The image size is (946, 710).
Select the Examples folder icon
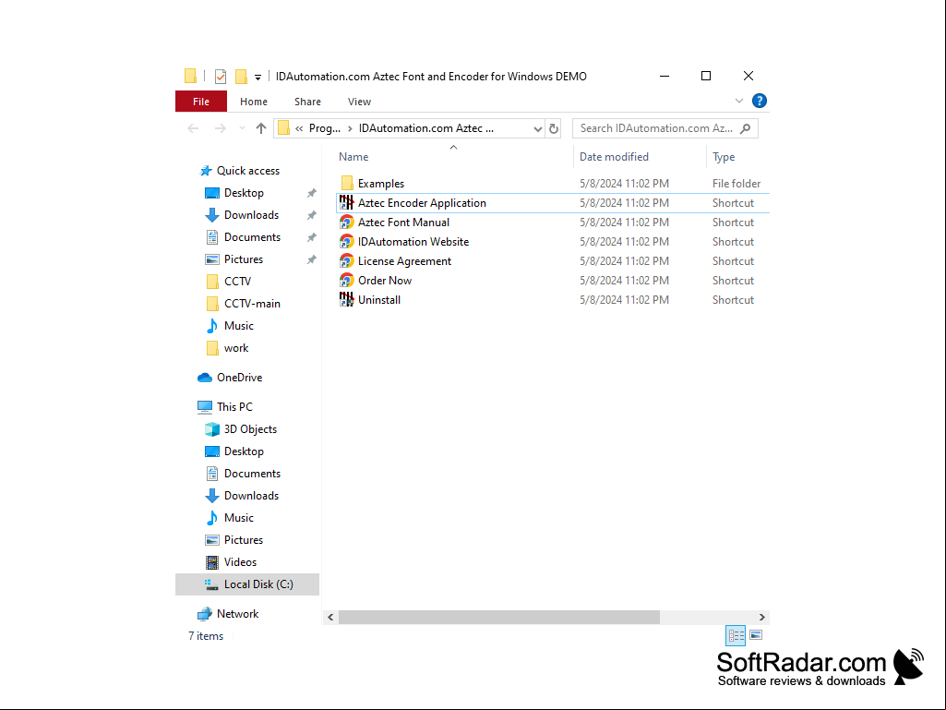347,183
